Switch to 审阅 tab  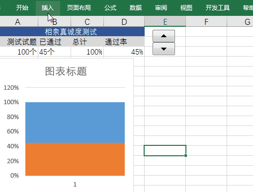point(161,8)
